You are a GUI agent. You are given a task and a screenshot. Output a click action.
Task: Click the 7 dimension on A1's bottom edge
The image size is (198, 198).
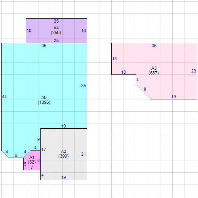pos(32,168)
